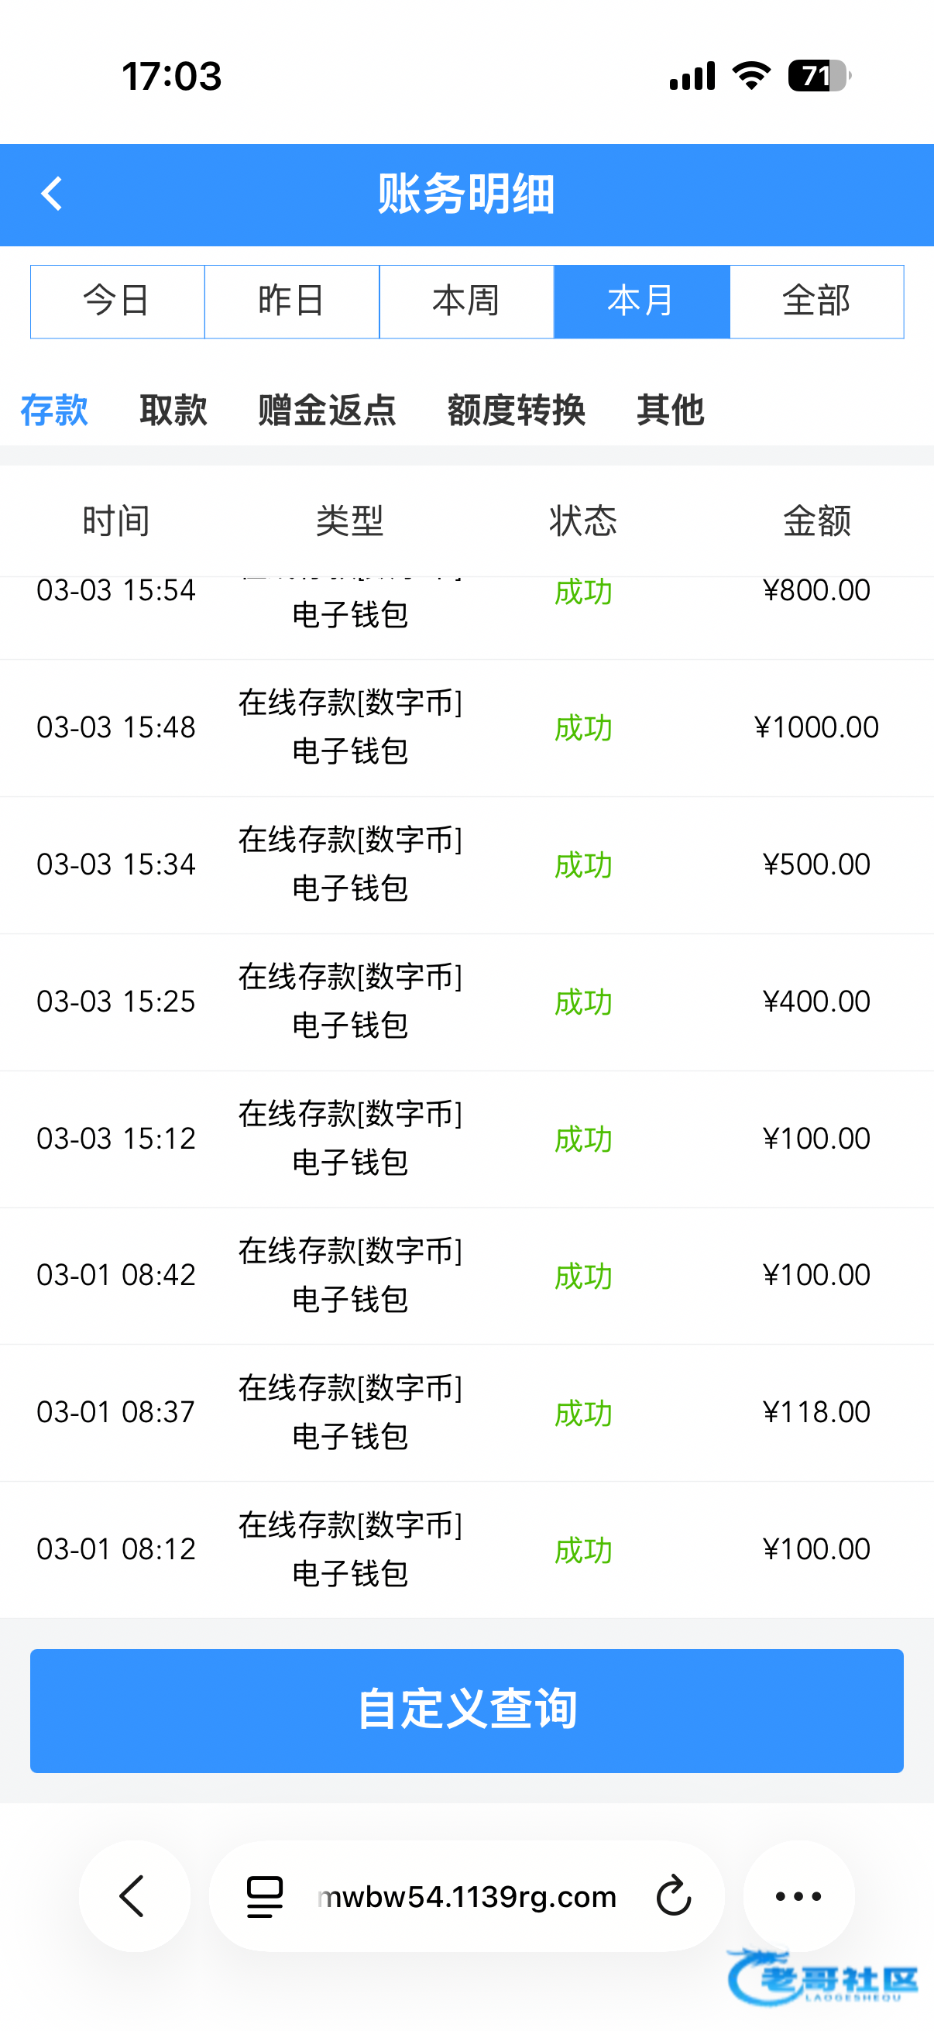Tap the back arrow in the blue header
Viewport: 934px width, 2031px height.
point(52,194)
